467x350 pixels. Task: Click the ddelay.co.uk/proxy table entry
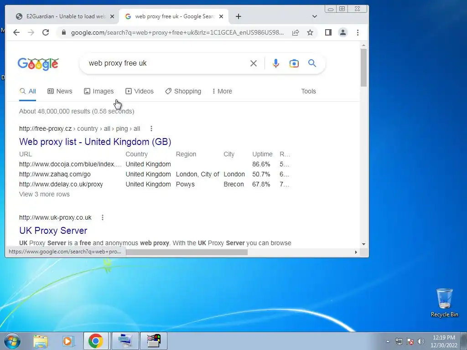[61, 184]
